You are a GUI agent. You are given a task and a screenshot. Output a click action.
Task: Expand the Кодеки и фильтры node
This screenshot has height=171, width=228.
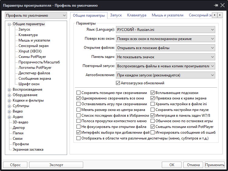[x=9, y=100]
